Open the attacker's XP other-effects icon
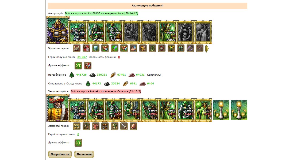Viewport: 293px width, 160px height. coord(78,66)
